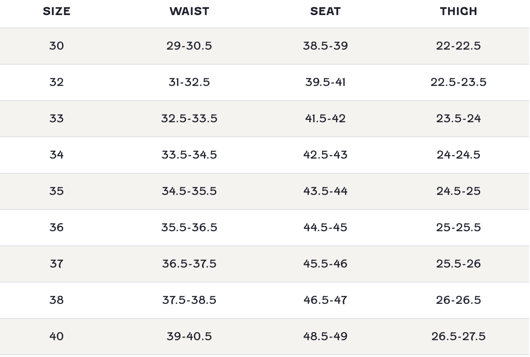Click the SEAT column header
The image size is (530, 357).
[325, 12]
